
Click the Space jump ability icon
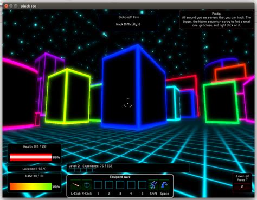(164, 185)
